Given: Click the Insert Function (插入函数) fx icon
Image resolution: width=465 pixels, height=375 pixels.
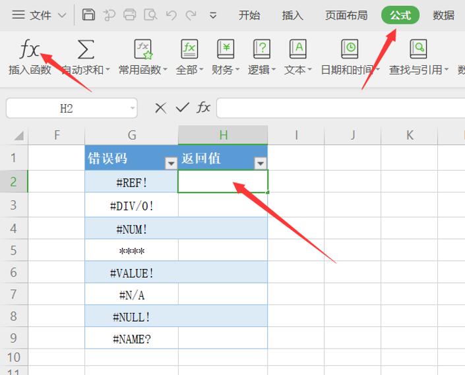Looking at the screenshot, I should (x=30, y=49).
